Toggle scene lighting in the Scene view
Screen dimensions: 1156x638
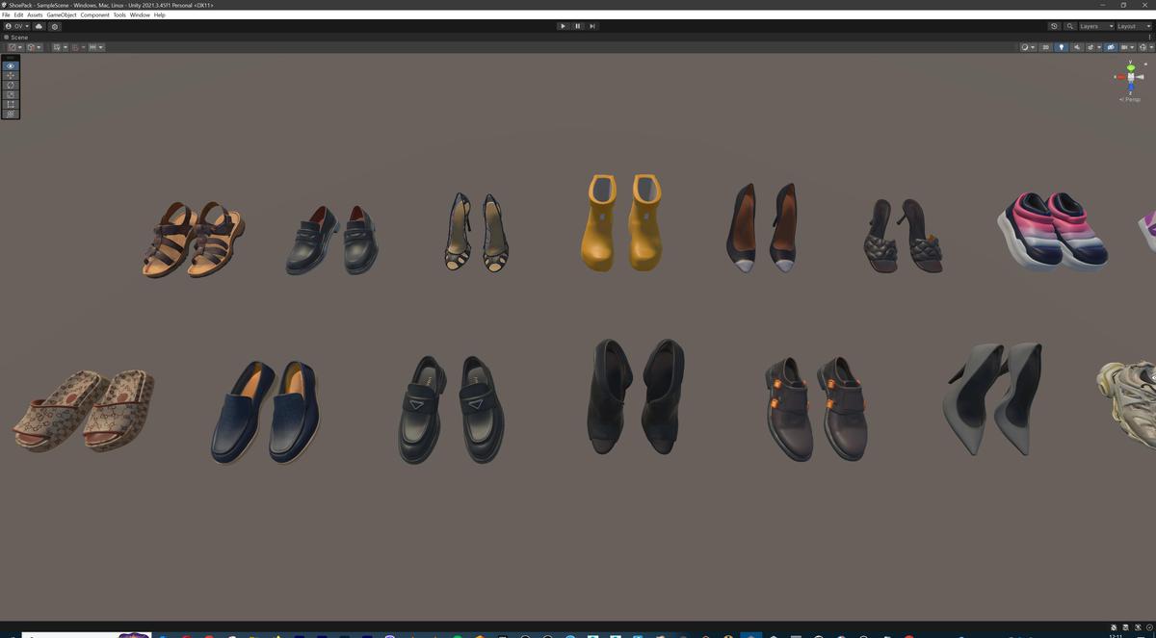(x=1062, y=47)
